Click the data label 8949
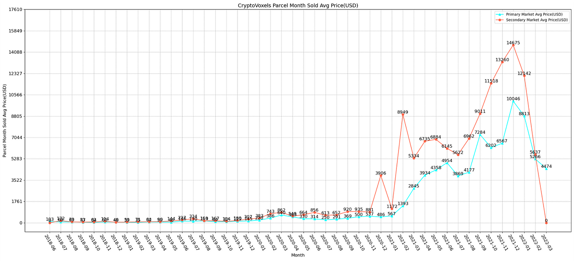The image size is (574, 261). click(403, 112)
